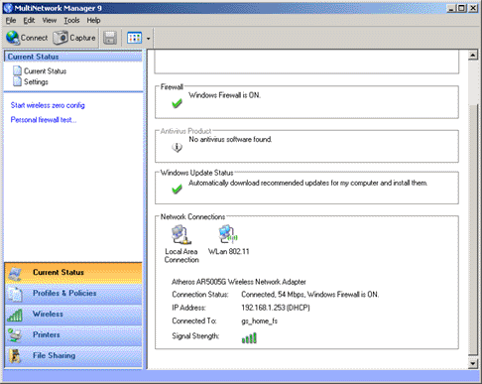Click 'Atheros AR5005G Wireless Network Adapter' text
Viewport: 482px width, 384px height.
click(x=238, y=282)
